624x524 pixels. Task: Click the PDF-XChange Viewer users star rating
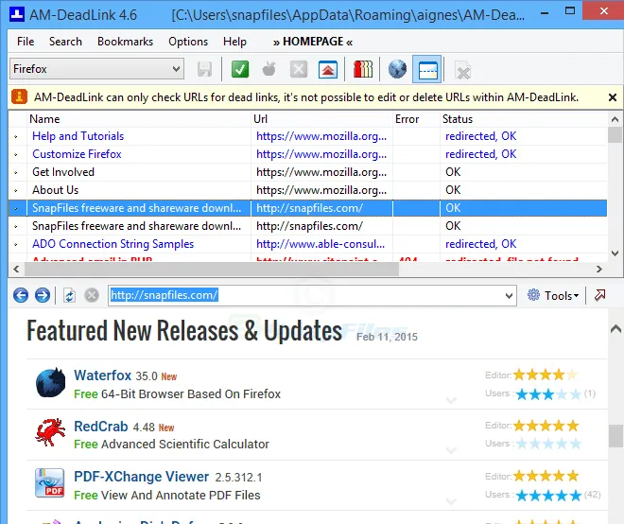[x=548, y=496]
